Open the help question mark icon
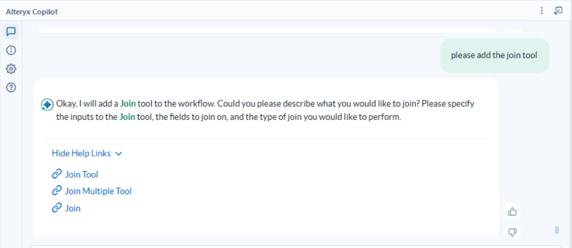This screenshot has height=248, width=572. click(12, 88)
